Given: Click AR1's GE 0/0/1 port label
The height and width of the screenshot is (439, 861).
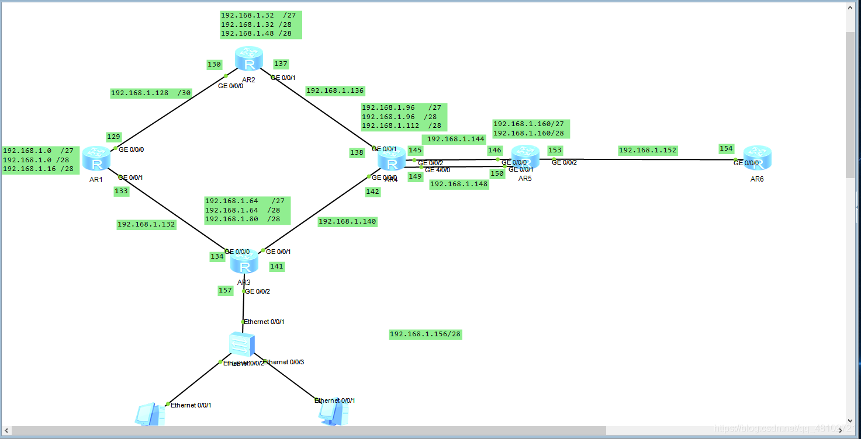Looking at the screenshot, I should [x=131, y=177].
